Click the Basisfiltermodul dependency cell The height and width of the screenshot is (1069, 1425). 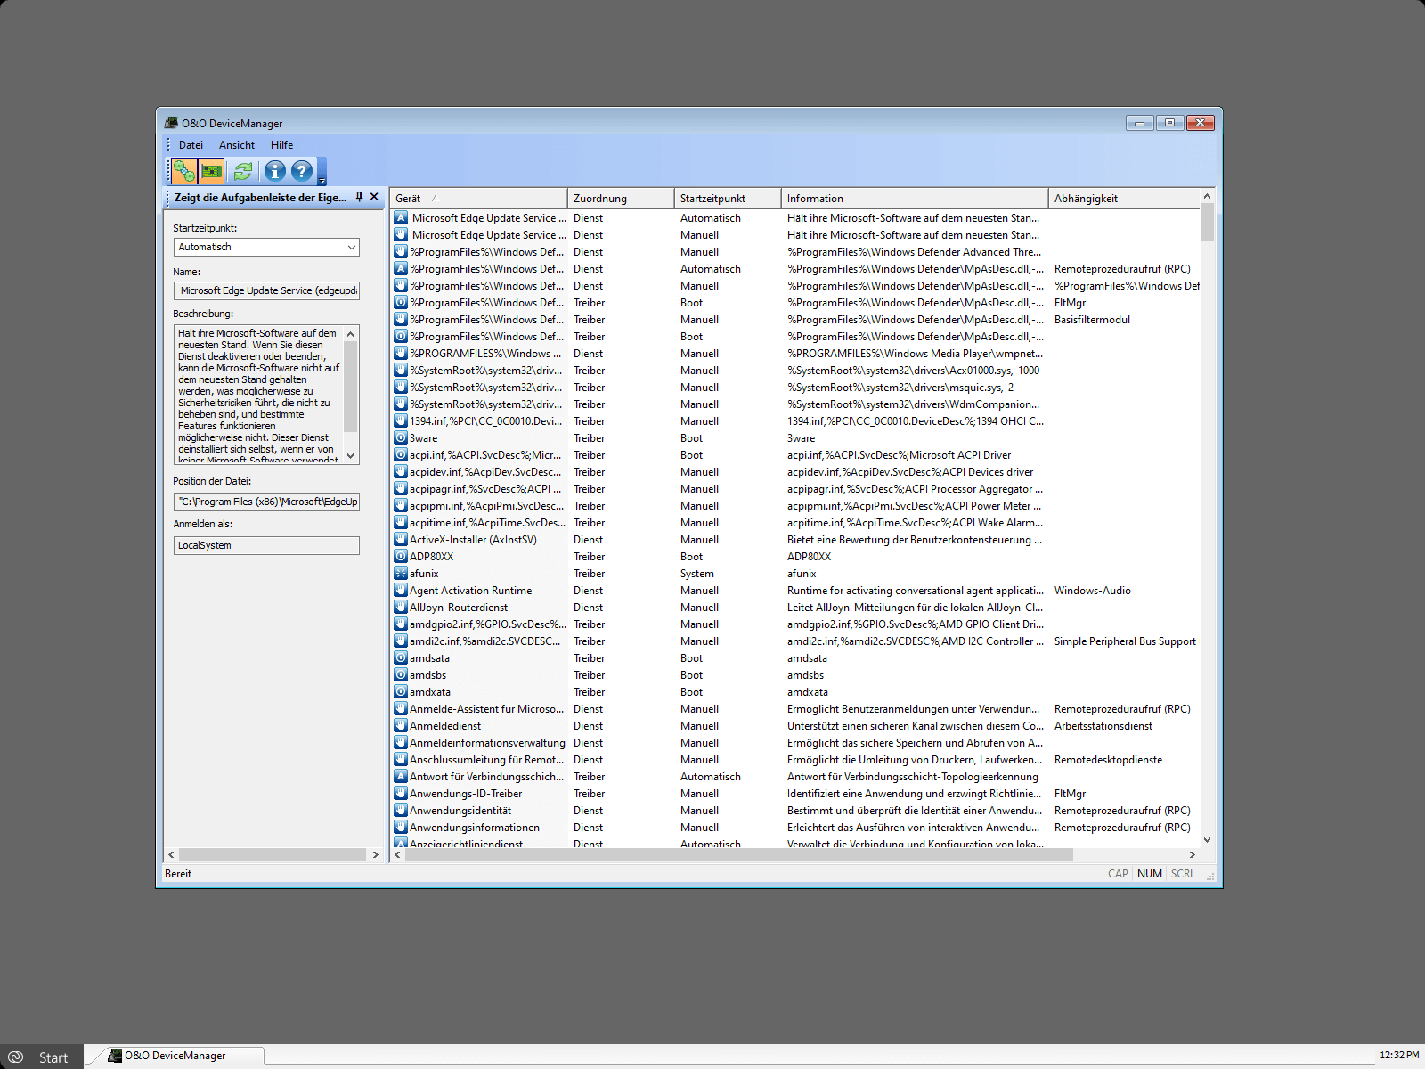1092,320
